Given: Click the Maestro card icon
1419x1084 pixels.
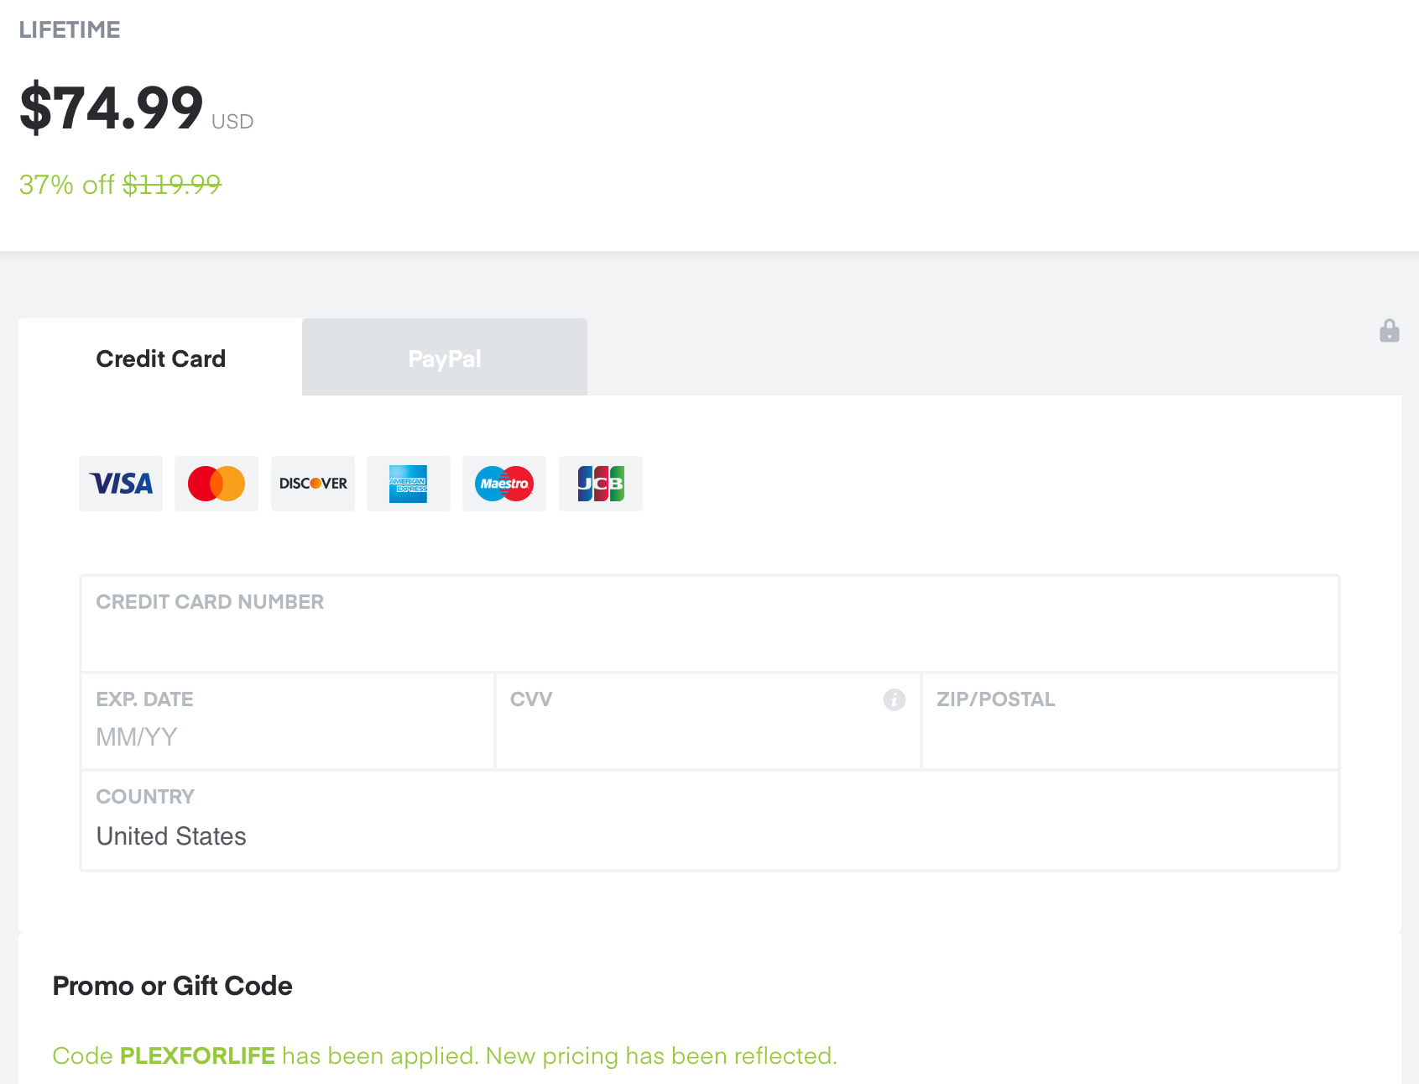Looking at the screenshot, I should (x=504, y=484).
